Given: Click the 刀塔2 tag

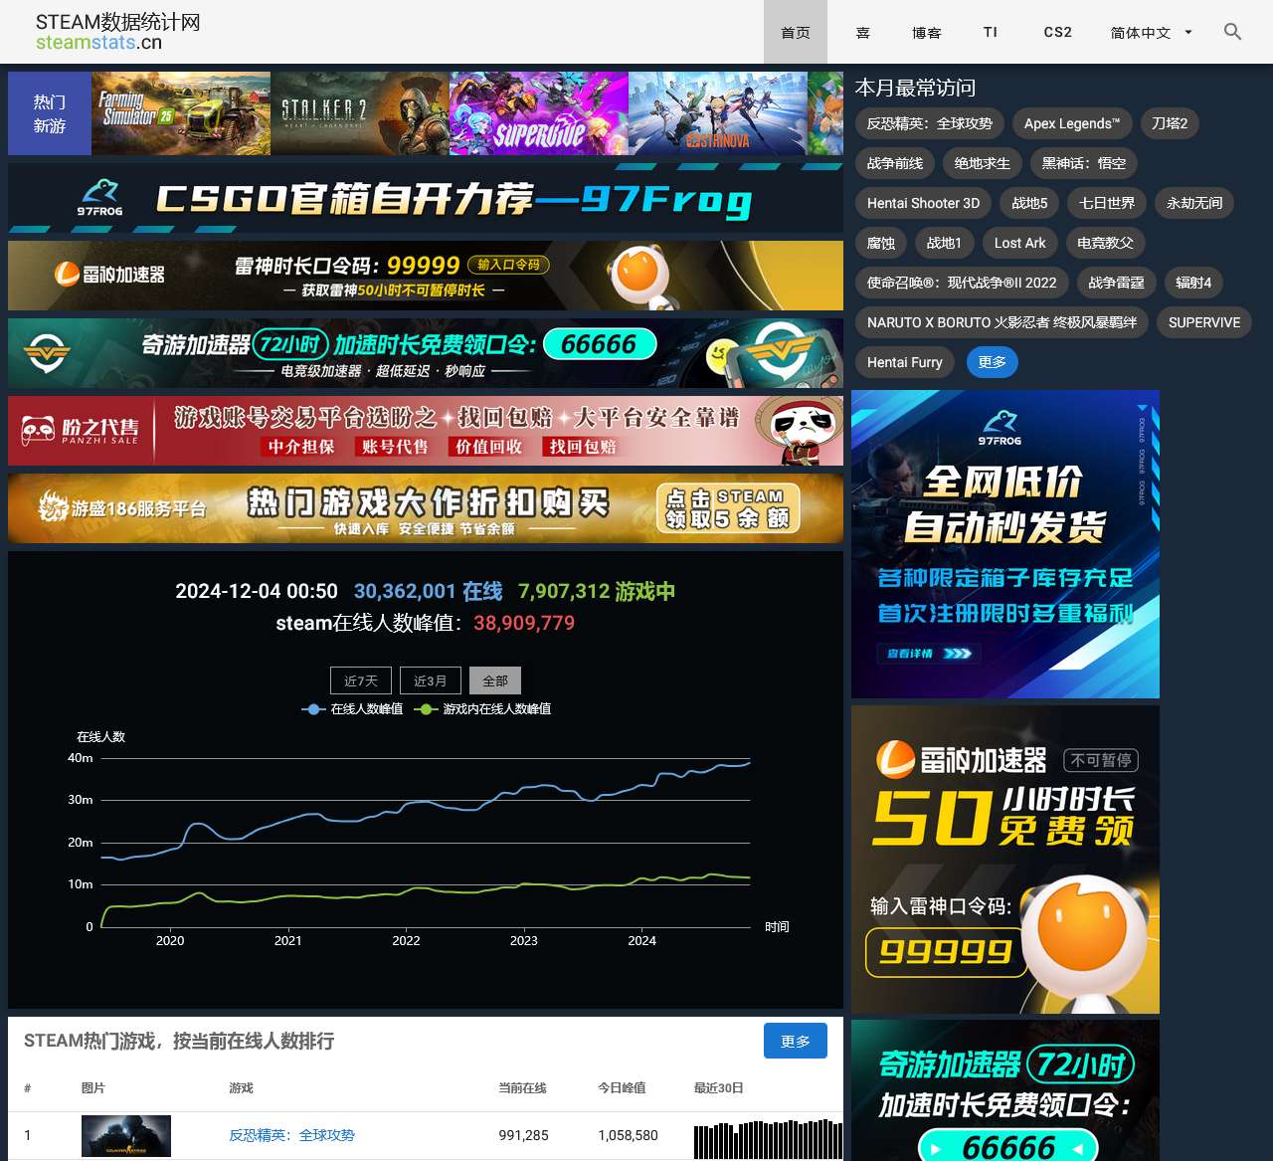Looking at the screenshot, I should point(1170,123).
